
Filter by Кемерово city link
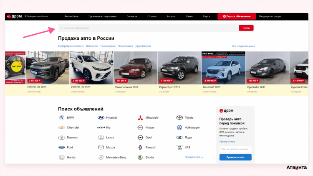coord(92,46)
